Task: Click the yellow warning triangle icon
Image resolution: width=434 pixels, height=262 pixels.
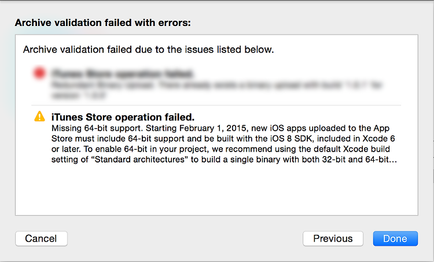Action: [x=39, y=116]
